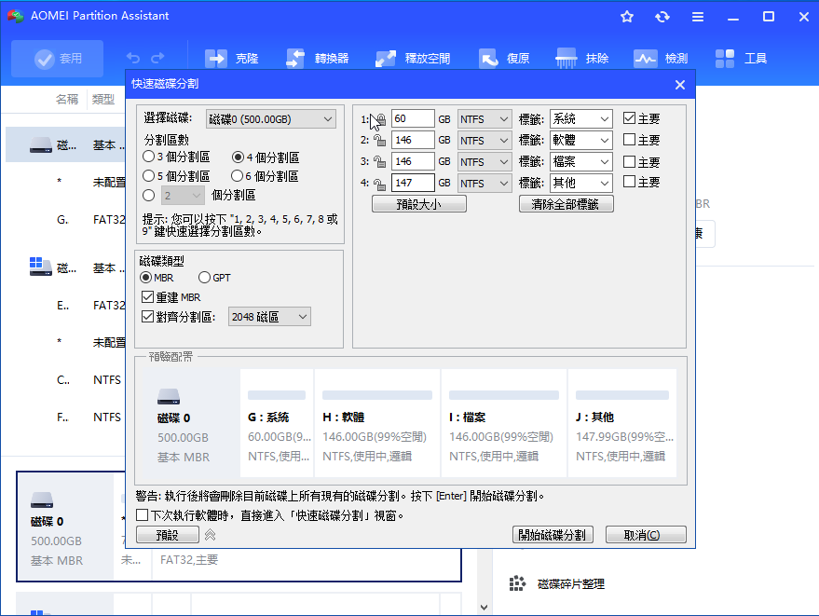Toggle the lock icon for partition 4
This screenshot has width=819, height=616.
[380, 184]
